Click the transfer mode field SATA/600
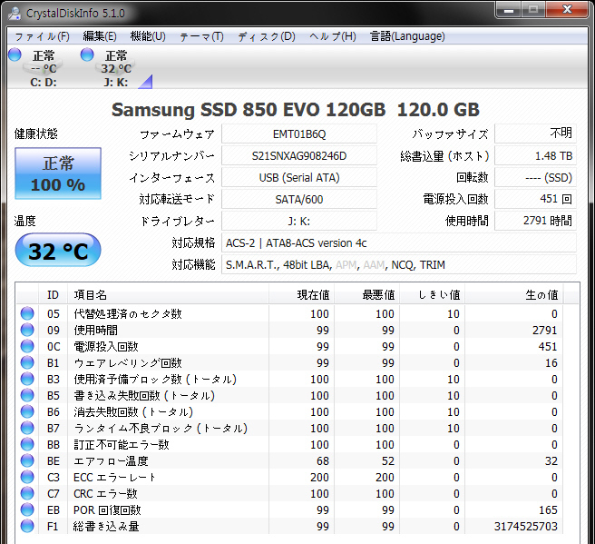 click(x=299, y=199)
